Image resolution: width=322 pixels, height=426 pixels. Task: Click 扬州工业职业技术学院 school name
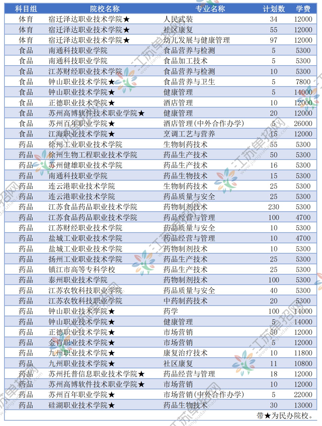pos(85,259)
